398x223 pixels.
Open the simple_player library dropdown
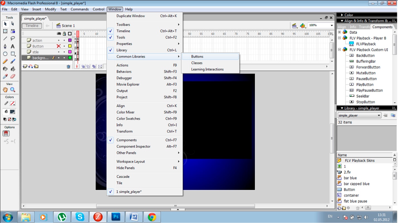point(379,115)
